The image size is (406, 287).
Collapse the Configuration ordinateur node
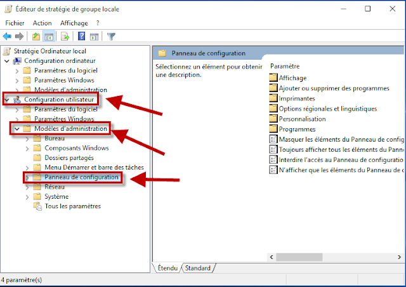[7, 61]
